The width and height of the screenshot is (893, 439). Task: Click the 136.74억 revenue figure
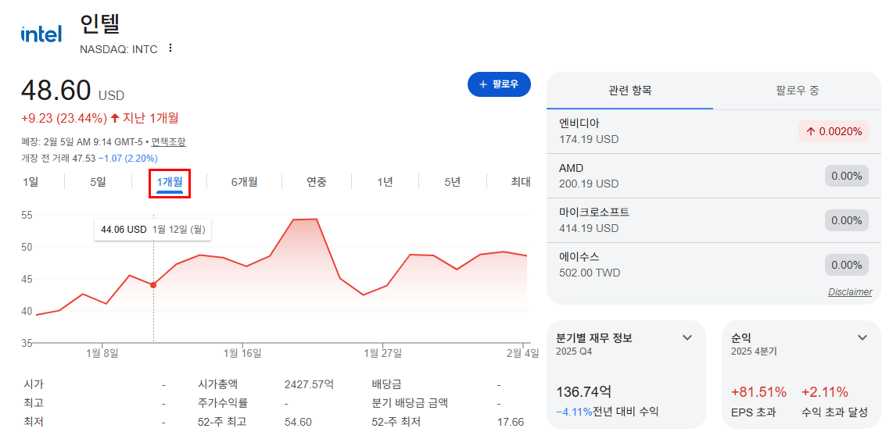(584, 392)
